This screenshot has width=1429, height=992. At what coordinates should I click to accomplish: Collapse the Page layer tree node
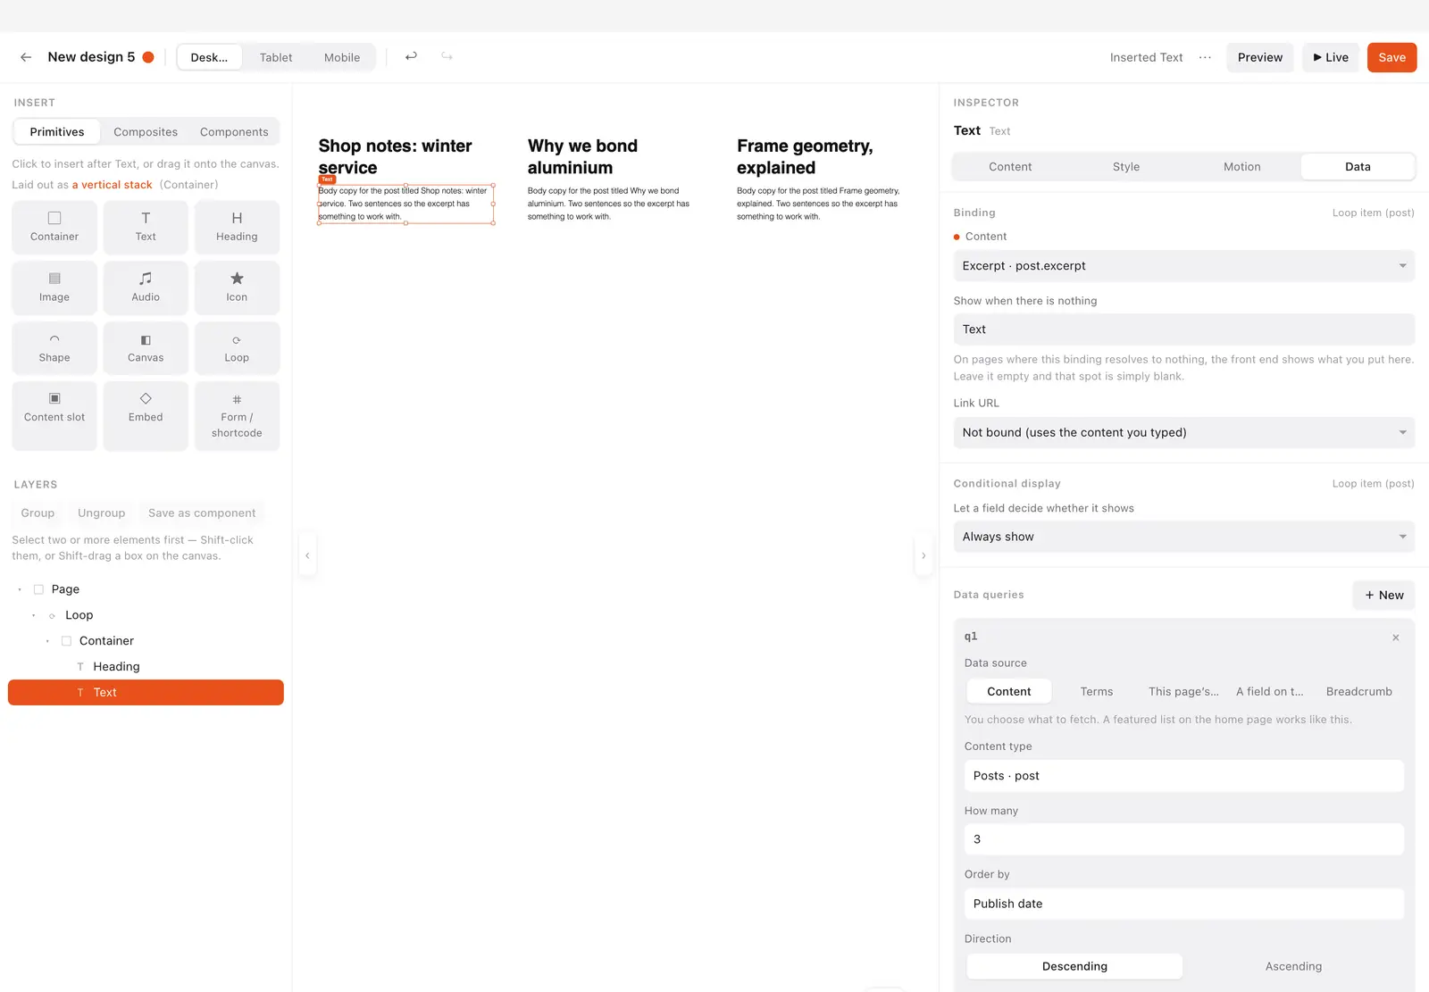(20, 589)
